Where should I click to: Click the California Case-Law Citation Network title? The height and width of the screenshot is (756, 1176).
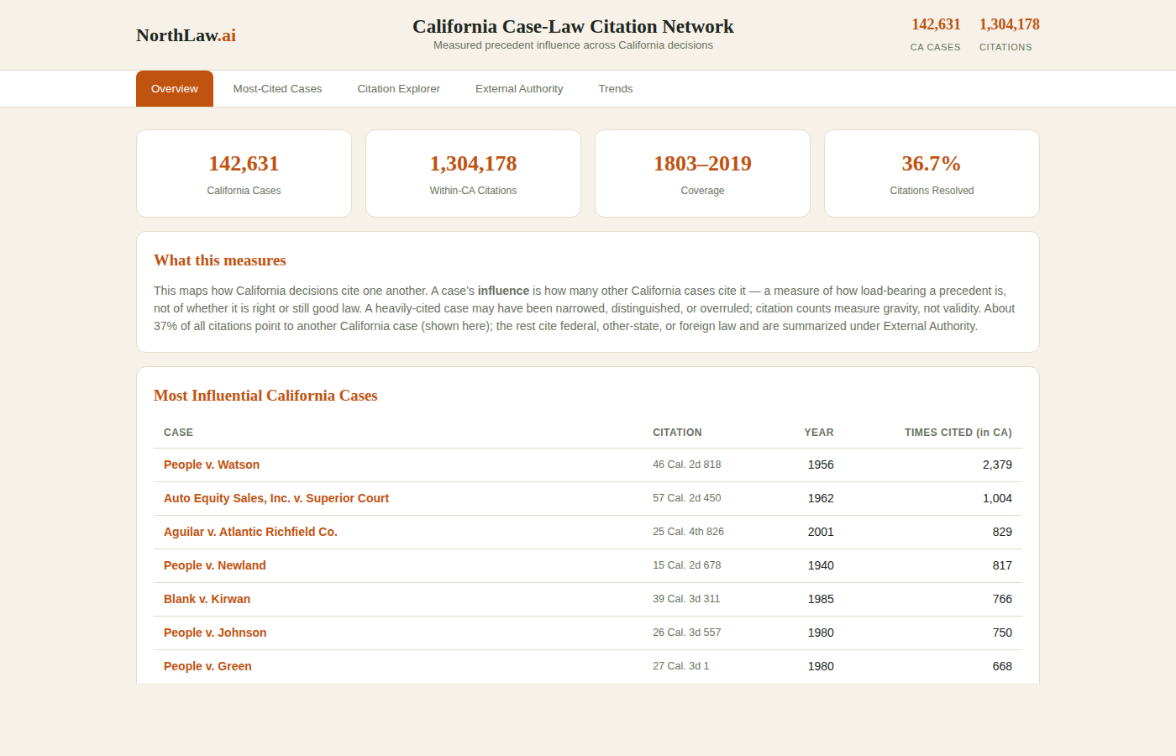[x=573, y=27]
